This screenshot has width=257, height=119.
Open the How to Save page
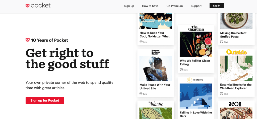[x=150, y=6]
